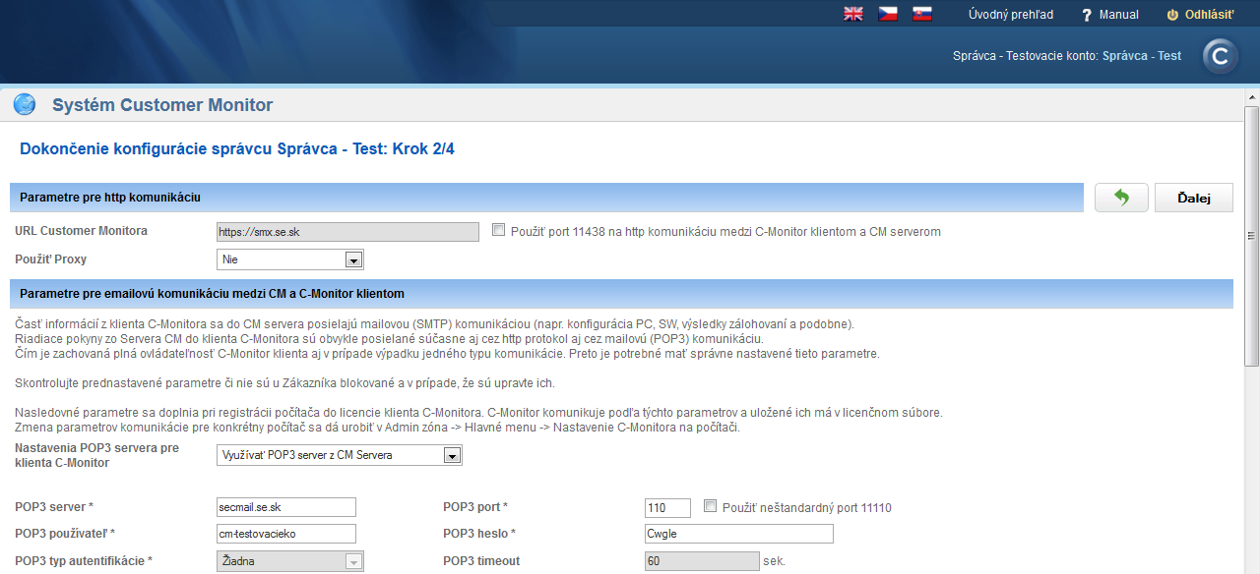The width and height of the screenshot is (1260, 574).
Task: Open Úvodný prehľad overview
Action: (x=1011, y=15)
